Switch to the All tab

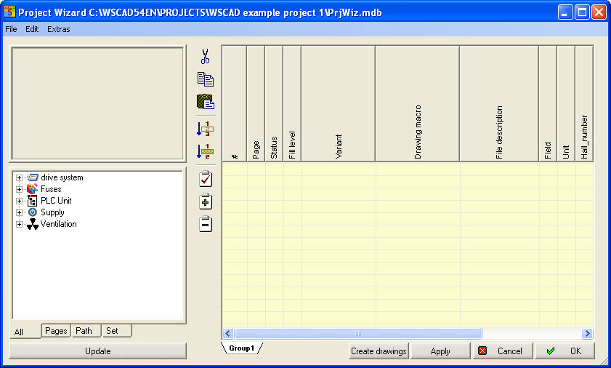click(x=25, y=332)
